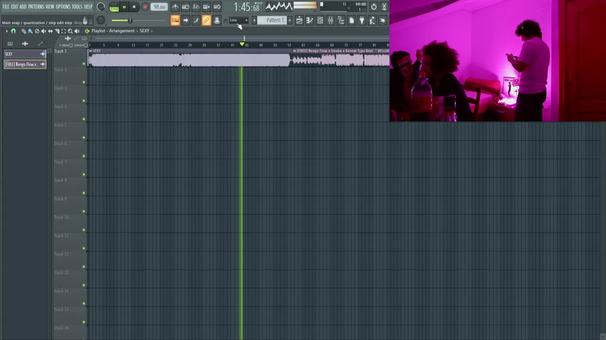Viewport: 606px width, 340px height.
Task: Select the playlist Slice tool
Action: click(57, 31)
